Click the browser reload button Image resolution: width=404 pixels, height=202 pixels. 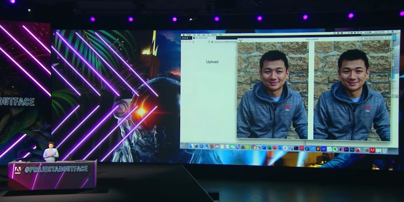point(190,42)
